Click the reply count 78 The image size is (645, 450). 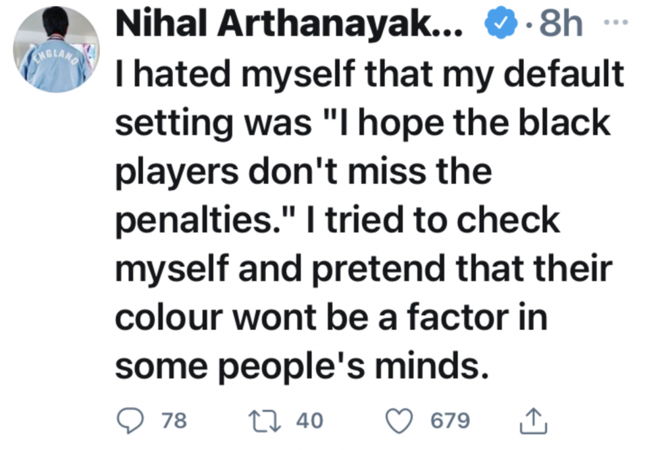click(173, 421)
